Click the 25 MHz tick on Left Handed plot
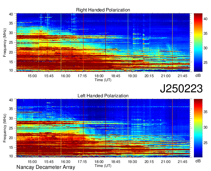Screen dimensions: 211x171 point(11,128)
